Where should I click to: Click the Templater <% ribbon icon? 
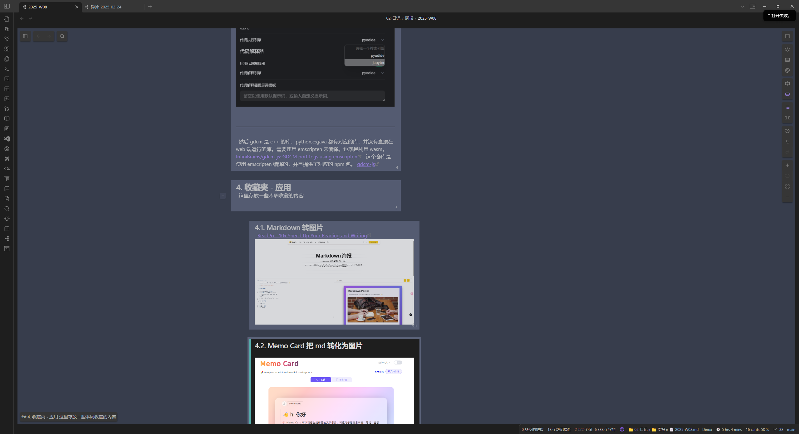(7, 169)
